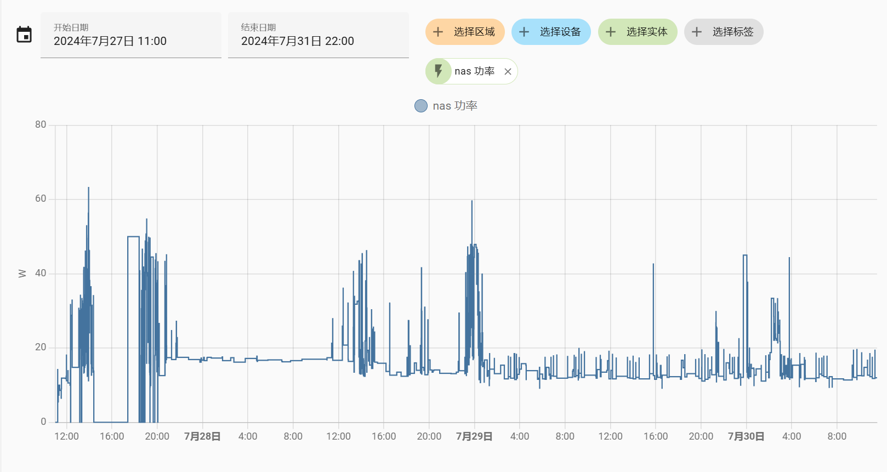This screenshot has height=472, width=887.
Task: Click the 7月29日 marker on time axis
Action: [x=474, y=436]
